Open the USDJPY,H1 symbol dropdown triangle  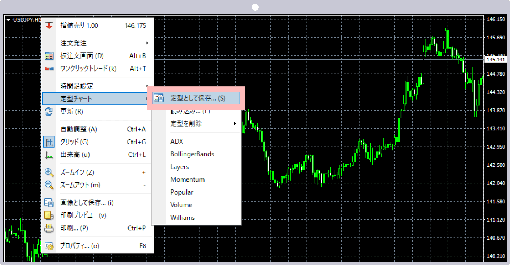point(8,20)
